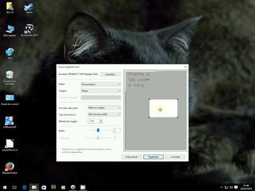Image resolution: width=255 pixels, height=191 pixels.
Task: Click the Brillo numeric value field
Action: point(117,131)
